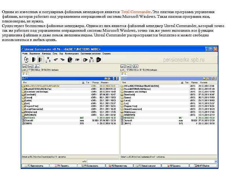
Task: Click F3 Просмотреть button
Action: [x=35, y=166]
